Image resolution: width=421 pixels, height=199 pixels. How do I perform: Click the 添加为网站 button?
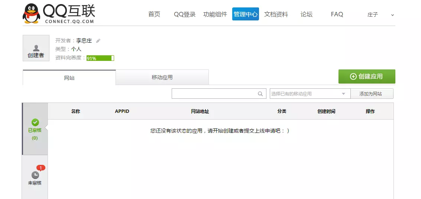(x=372, y=94)
